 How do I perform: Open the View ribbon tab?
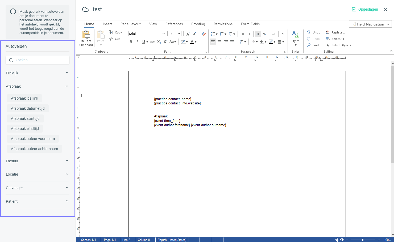pos(153,24)
